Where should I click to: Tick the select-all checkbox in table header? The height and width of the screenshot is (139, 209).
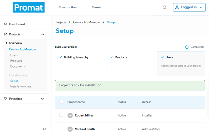click(x=61, y=102)
